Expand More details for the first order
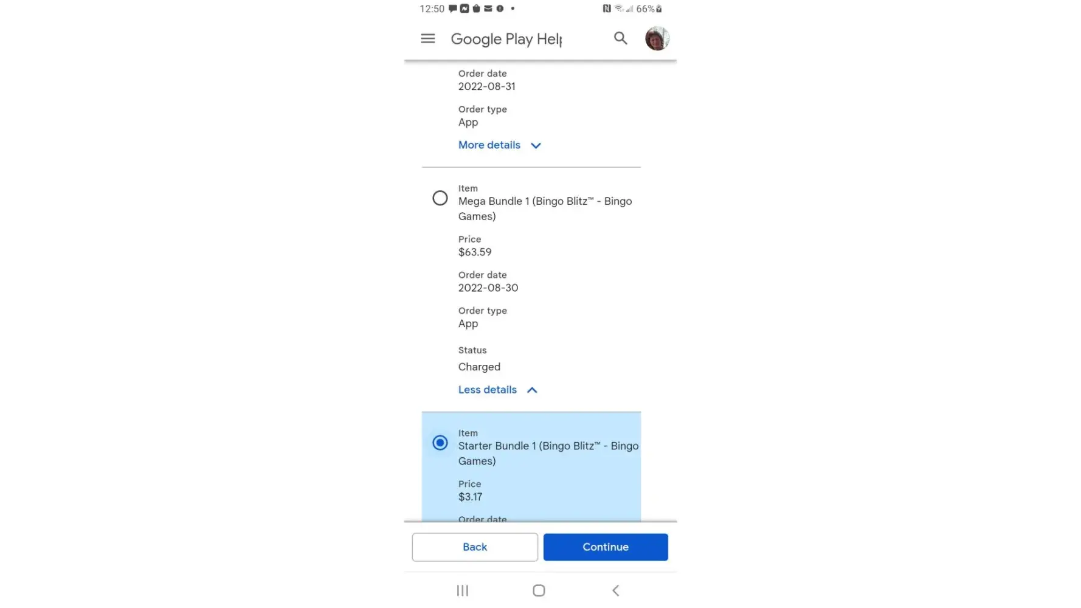 (489, 145)
